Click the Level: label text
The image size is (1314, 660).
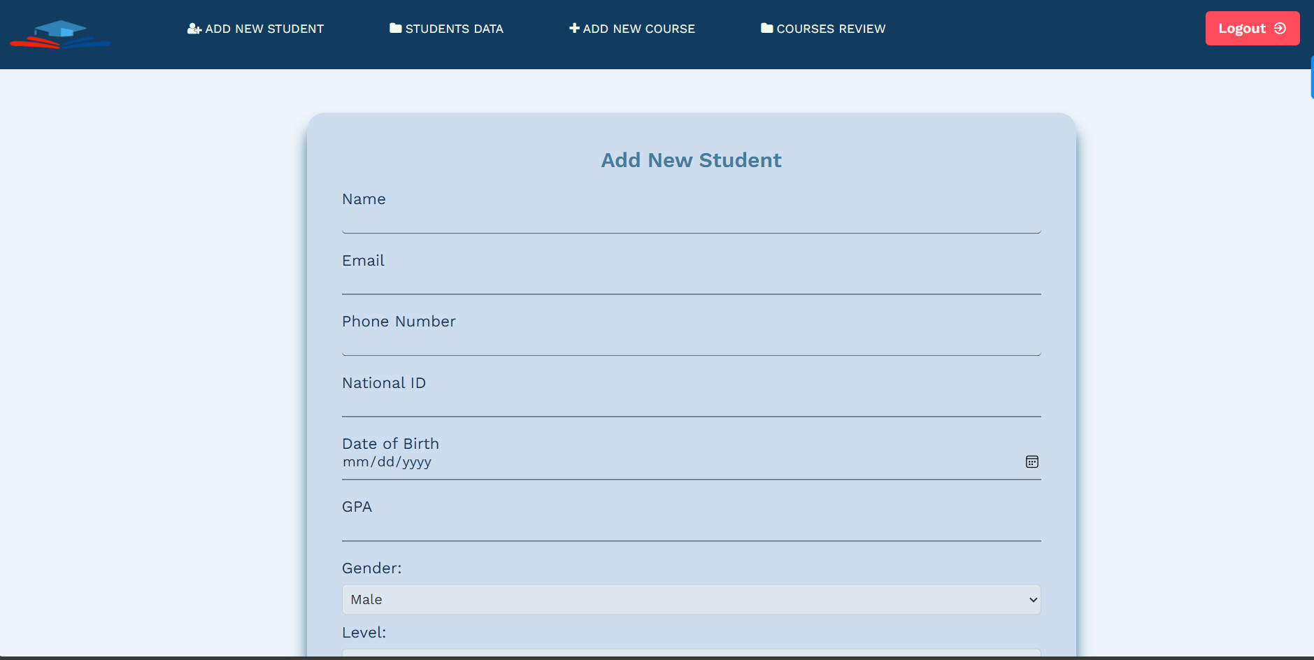pyautogui.click(x=364, y=633)
